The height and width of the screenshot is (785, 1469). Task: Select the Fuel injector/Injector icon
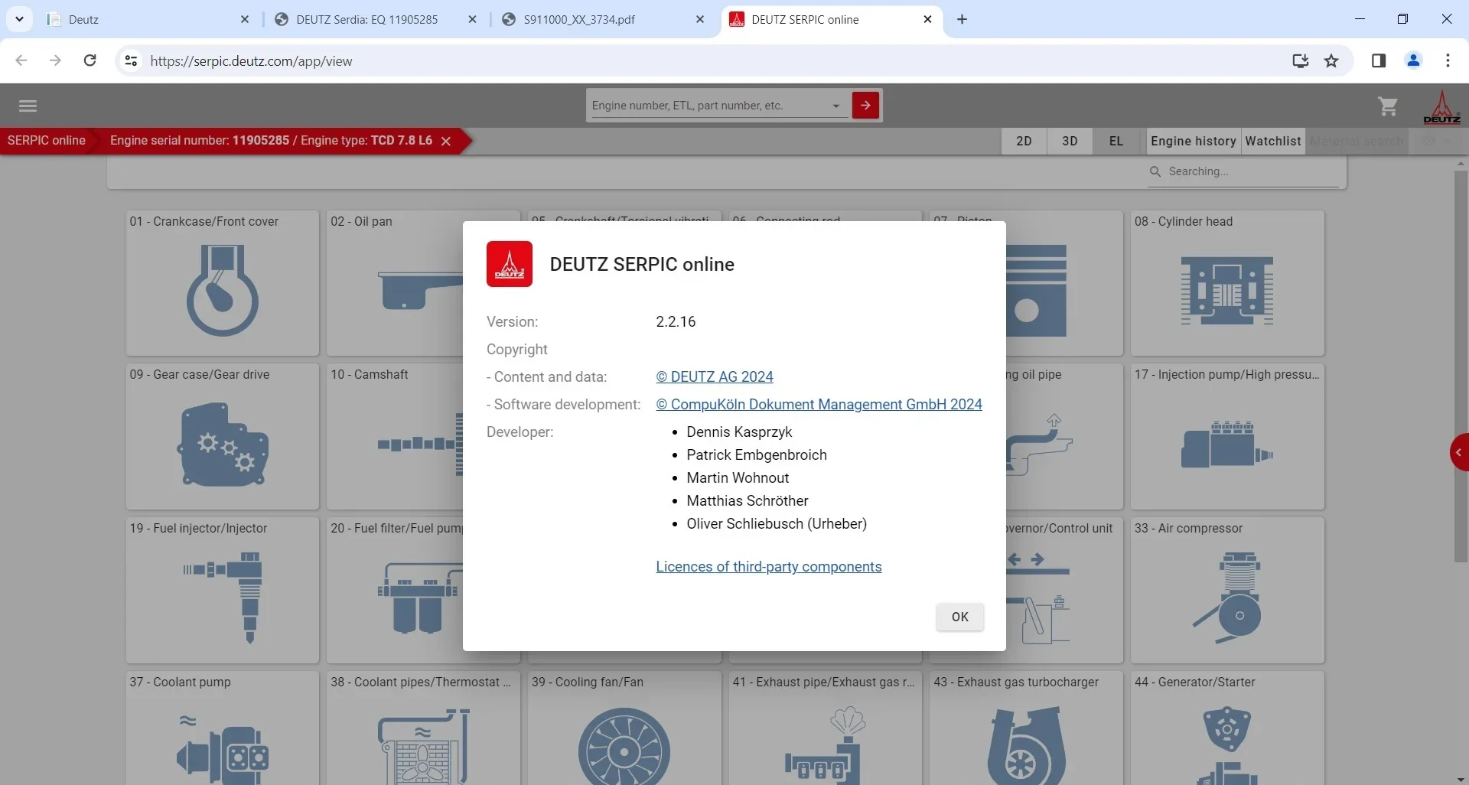point(222,598)
